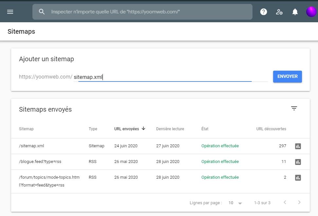Click the profile avatar
Screen dimensions: 318x216
(311, 11)
